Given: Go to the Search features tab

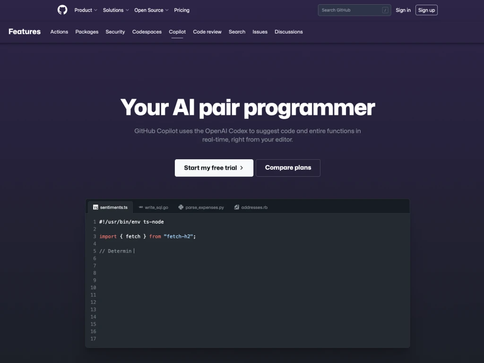Looking at the screenshot, I should point(237,32).
